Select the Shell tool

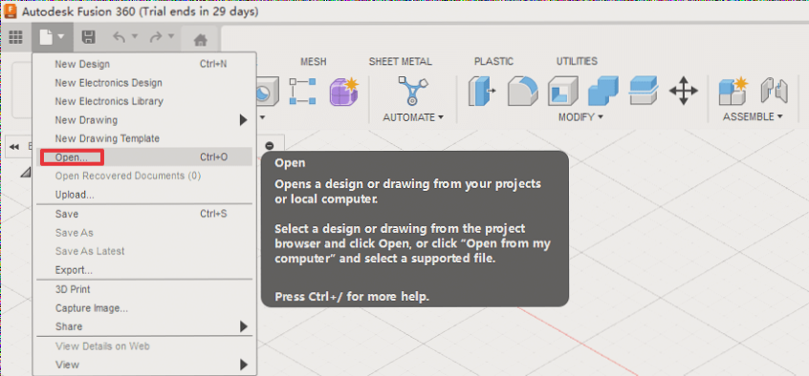click(563, 92)
